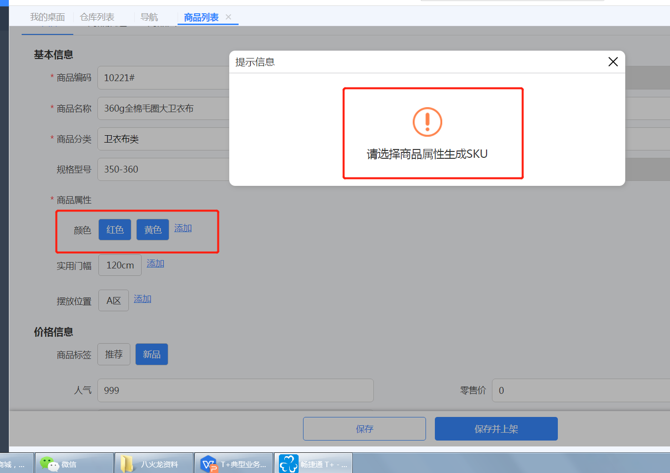The height and width of the screenshot is (473, 670).
Task: Select the 商品列表 tab
Action: tap(201, 17)
